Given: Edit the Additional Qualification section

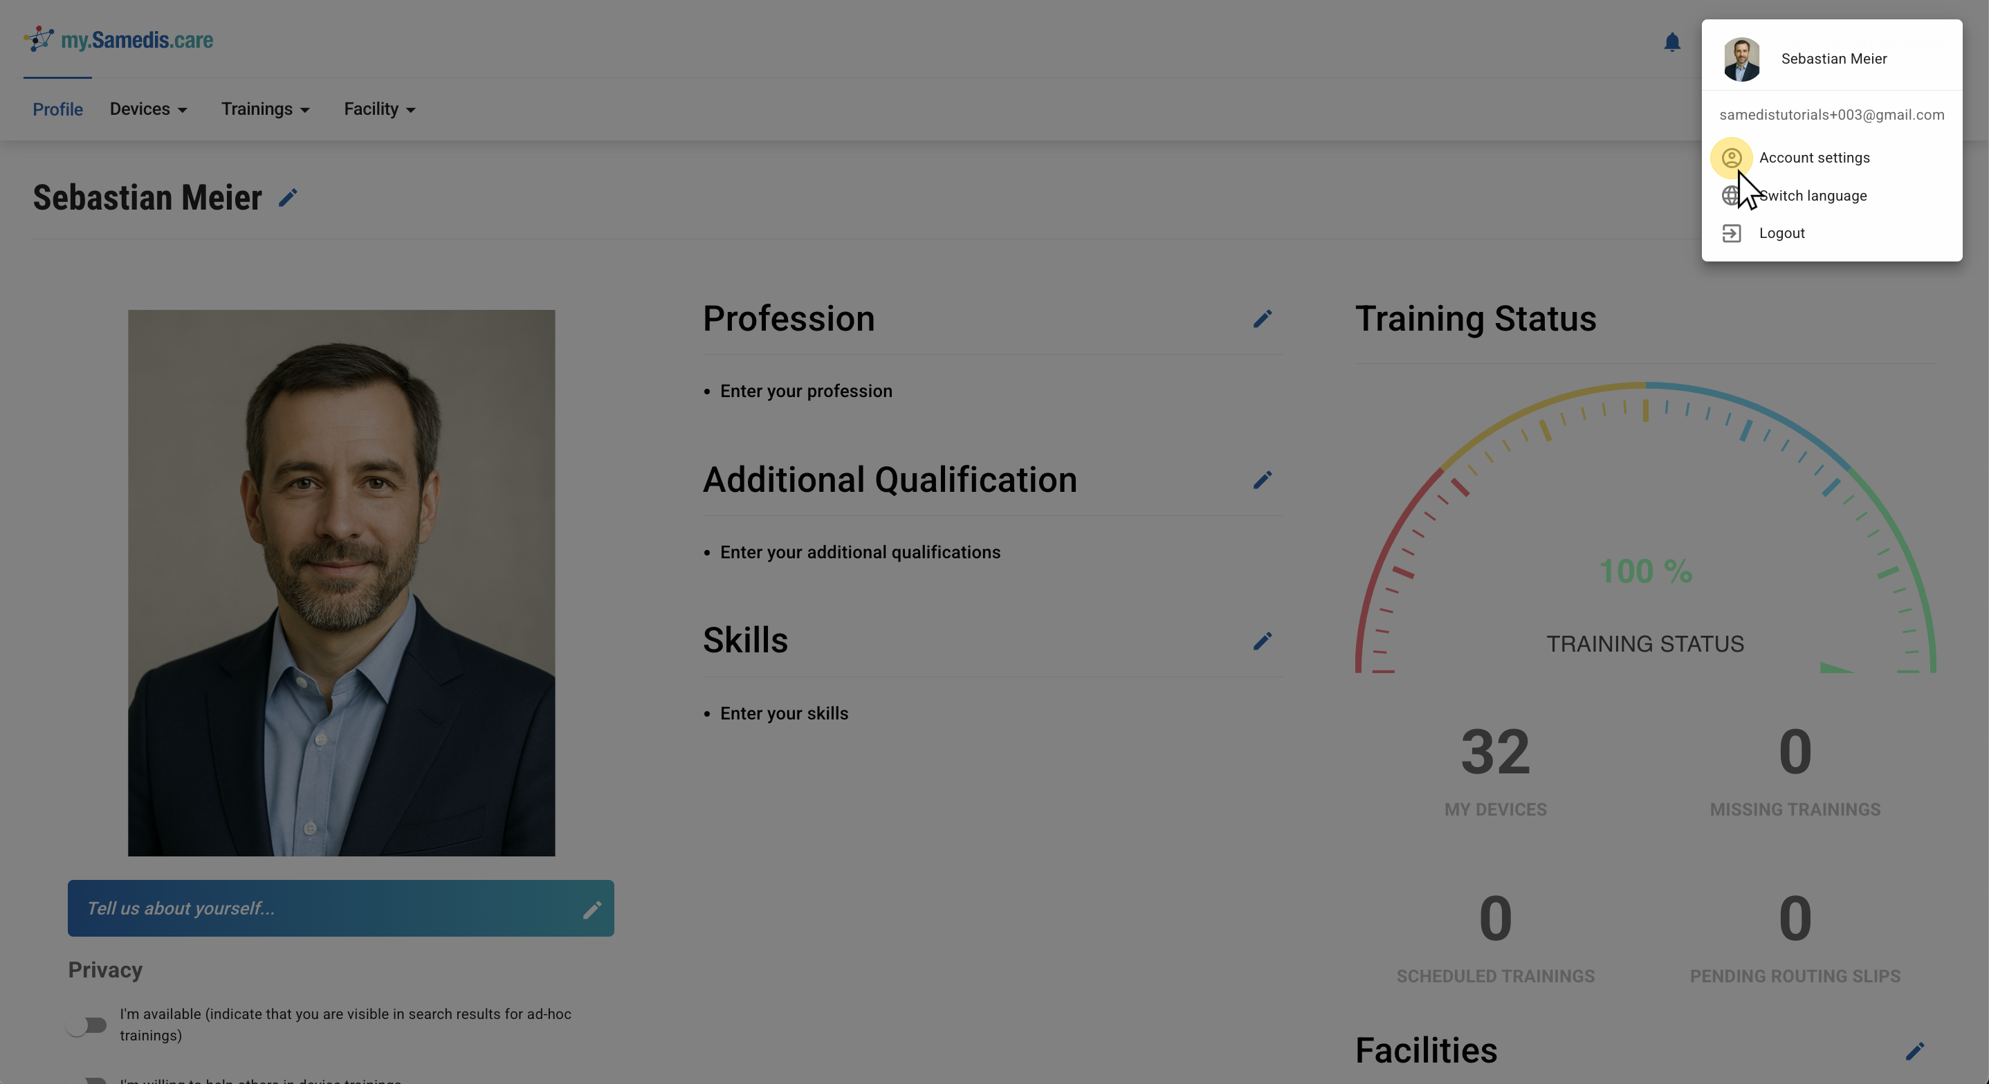Looking at the screenshot, I should 1262,480.
